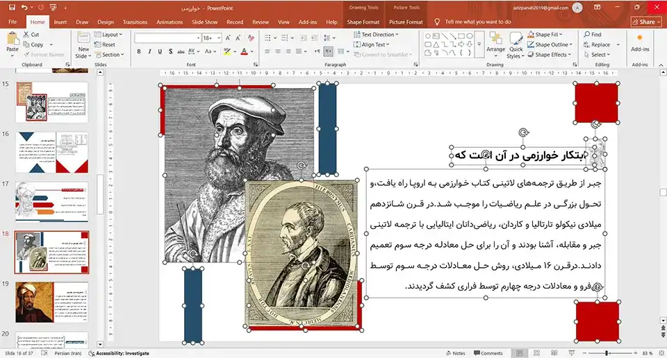The height and width of the screenshot is (358, 667).
Task: Click the Share button
Action: (x=646, y=22)
